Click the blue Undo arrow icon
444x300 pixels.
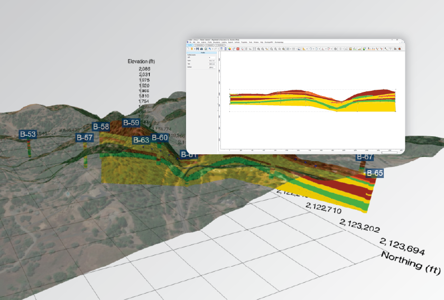point(210,49)
